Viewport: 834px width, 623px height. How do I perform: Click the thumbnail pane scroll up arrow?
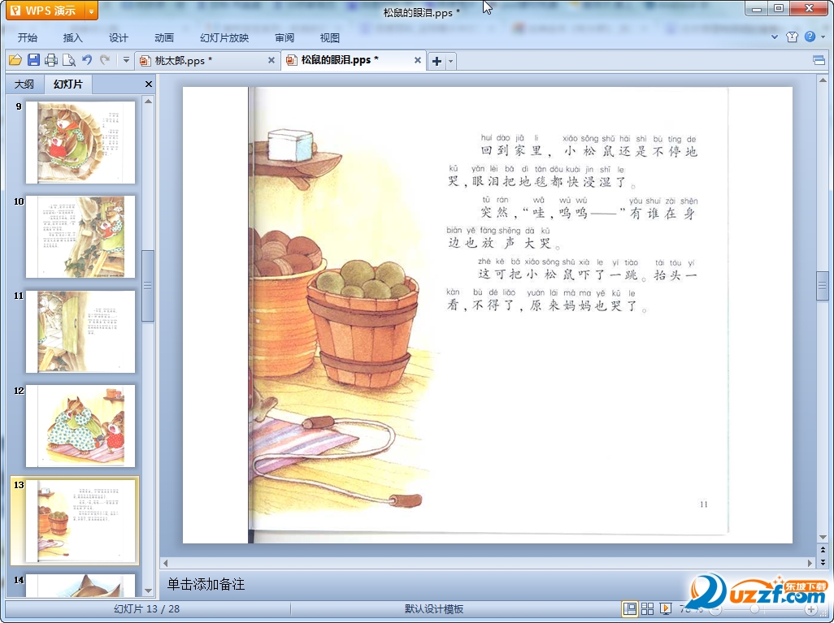point(149,101)
